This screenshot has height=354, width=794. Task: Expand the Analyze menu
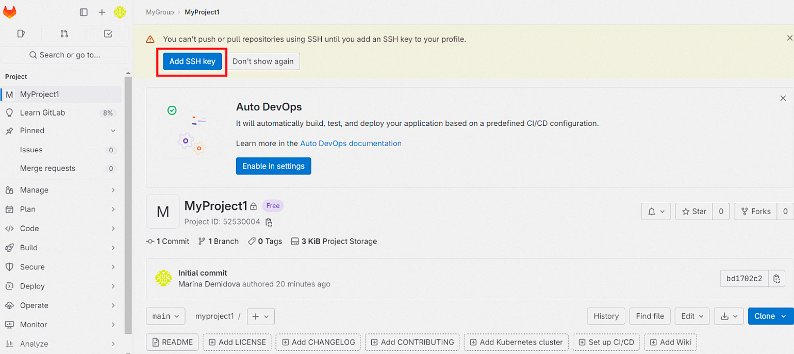pyautogui.click(x=62, y=344)
